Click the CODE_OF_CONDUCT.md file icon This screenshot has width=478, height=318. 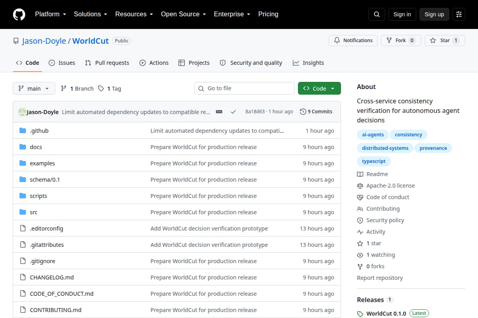click(23, 293)
